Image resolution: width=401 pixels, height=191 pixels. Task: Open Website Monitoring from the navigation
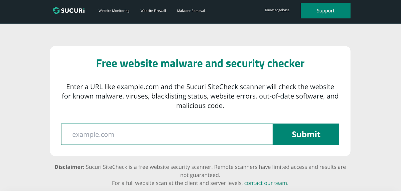(114, 11)
